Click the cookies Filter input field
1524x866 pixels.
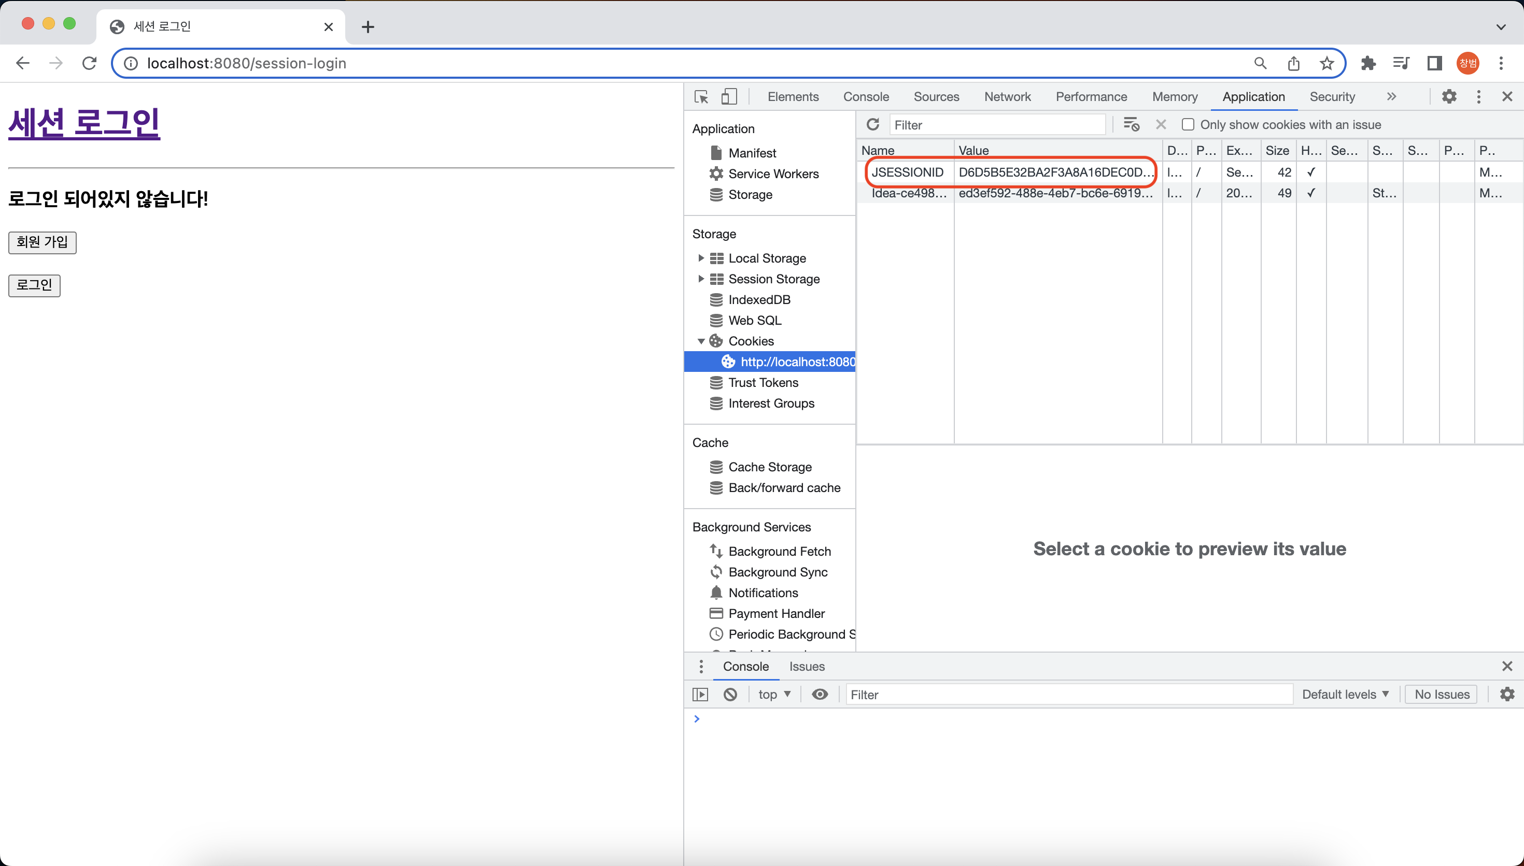point(997,125)
